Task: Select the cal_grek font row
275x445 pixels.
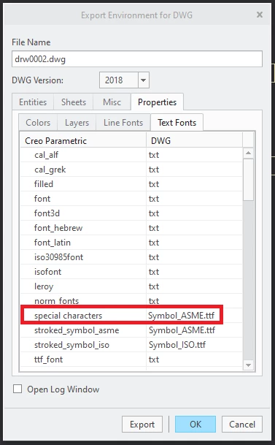Action: (131, 170)
